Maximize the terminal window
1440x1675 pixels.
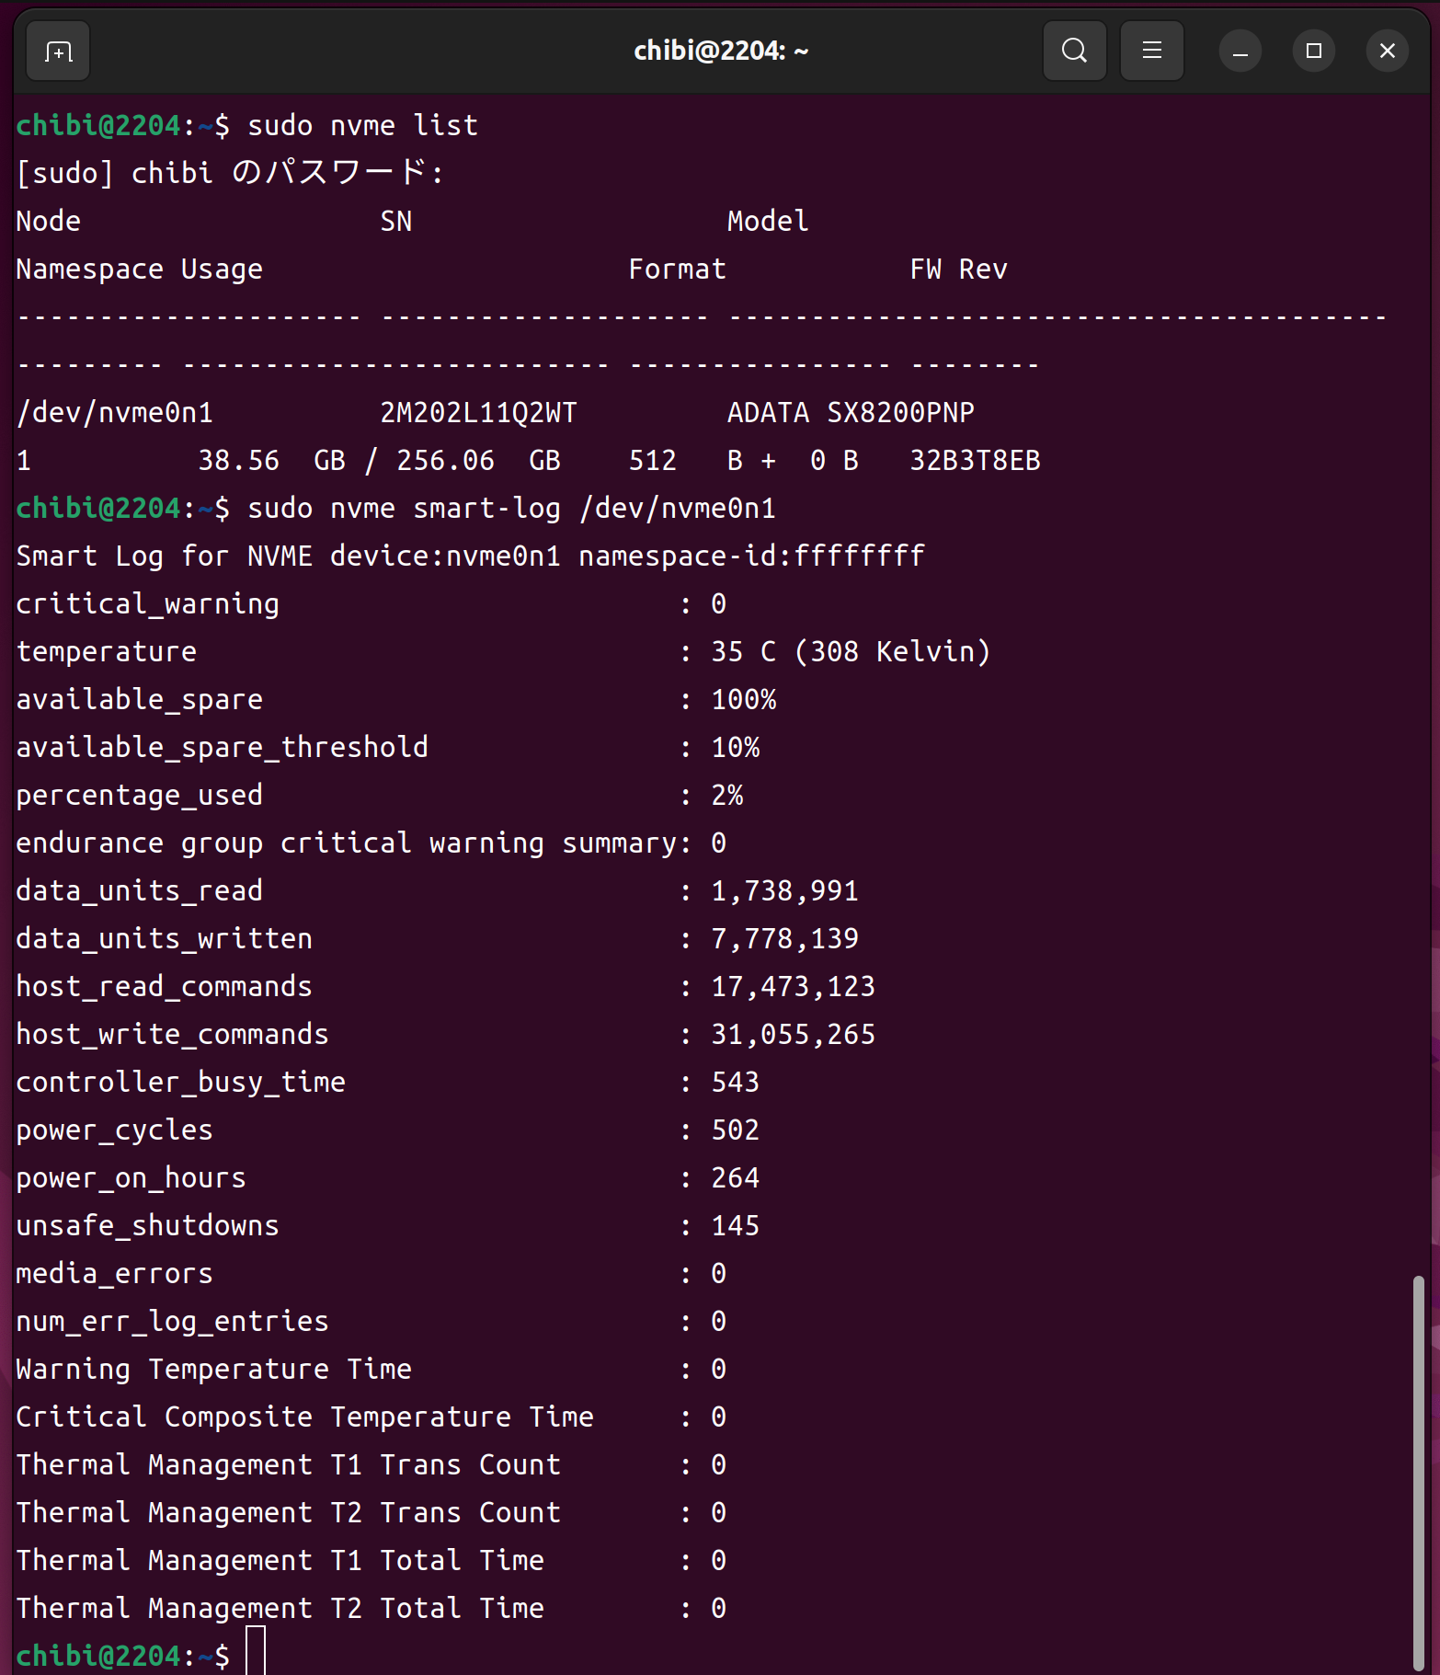coord(1313,52)
